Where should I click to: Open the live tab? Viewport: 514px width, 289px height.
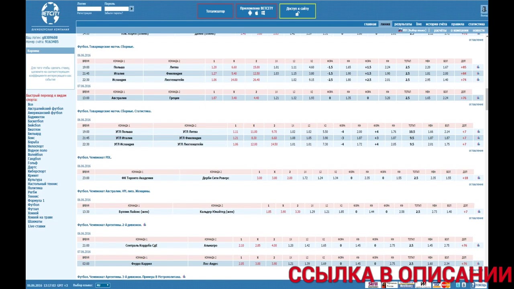[x=419, y=24]
